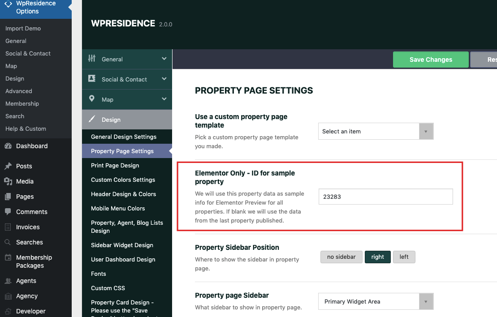Screen dimensions: 497x317
Task: Click the sample property ID input field
Action: [386, 197]
